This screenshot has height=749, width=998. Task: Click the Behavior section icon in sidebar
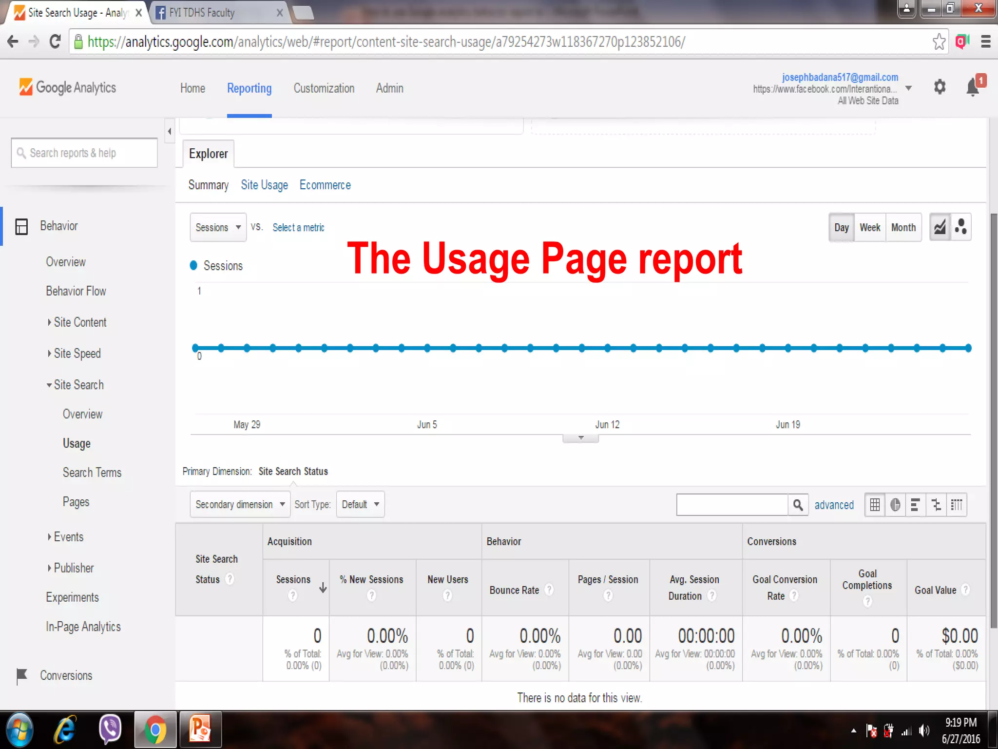tap(21, 226)
